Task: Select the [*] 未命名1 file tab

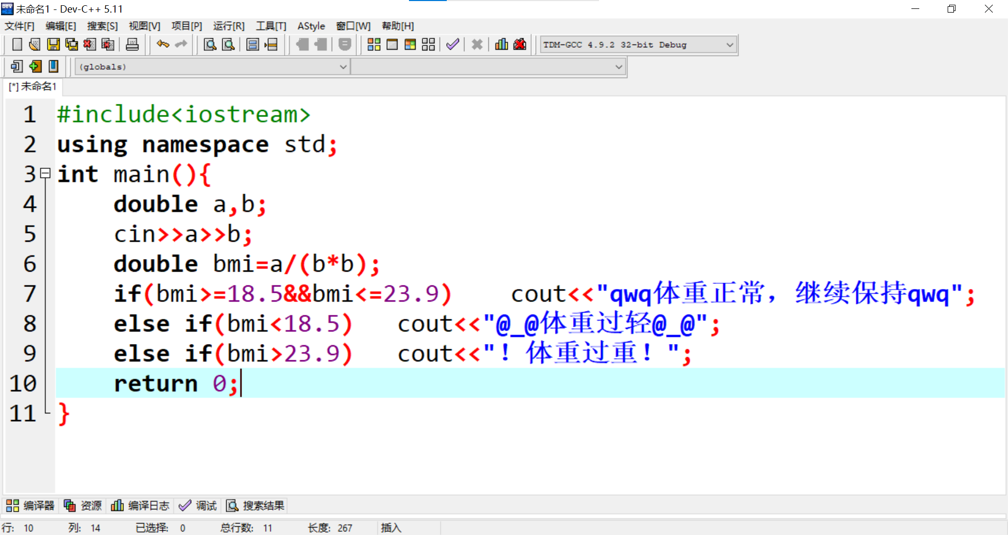Action: tap(33, 87)
